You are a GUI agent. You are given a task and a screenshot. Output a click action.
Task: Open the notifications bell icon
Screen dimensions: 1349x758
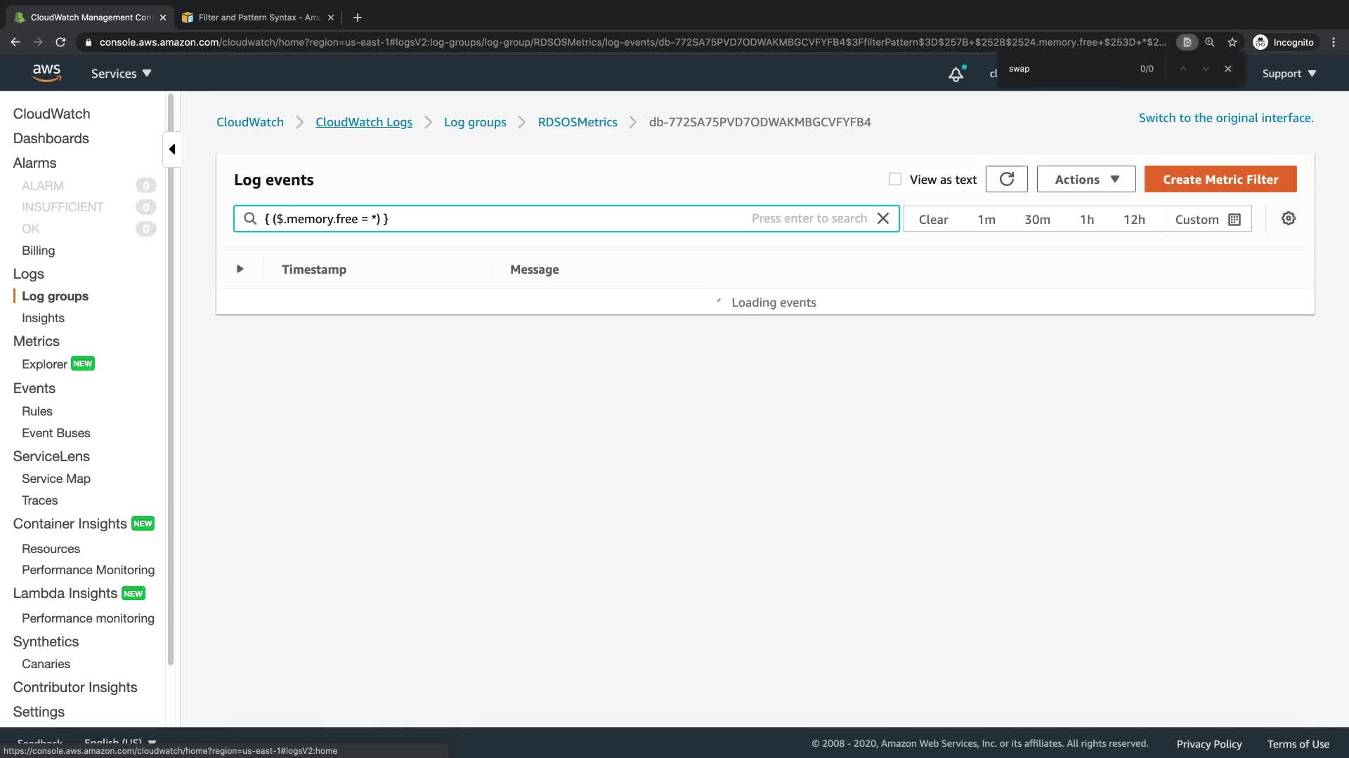click(x=956, y=74)
